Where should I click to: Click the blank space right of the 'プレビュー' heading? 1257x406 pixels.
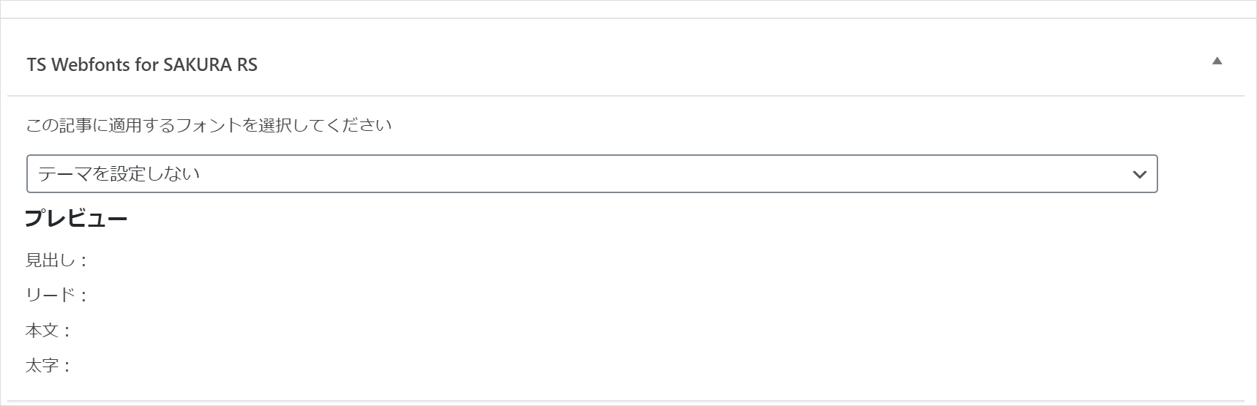click(x=512, y=219)
